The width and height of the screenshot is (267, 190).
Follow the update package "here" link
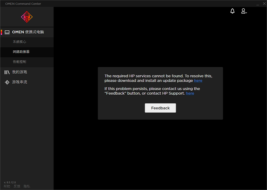tap(198, 81)
